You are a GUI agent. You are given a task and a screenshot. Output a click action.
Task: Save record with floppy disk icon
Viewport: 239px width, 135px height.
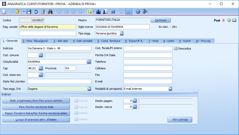pos(29,12)
